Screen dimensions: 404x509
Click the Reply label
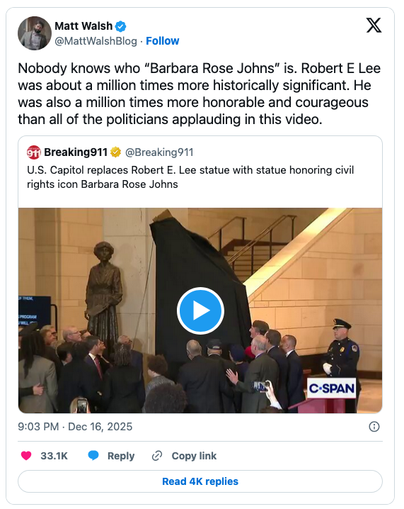(121, 456)
